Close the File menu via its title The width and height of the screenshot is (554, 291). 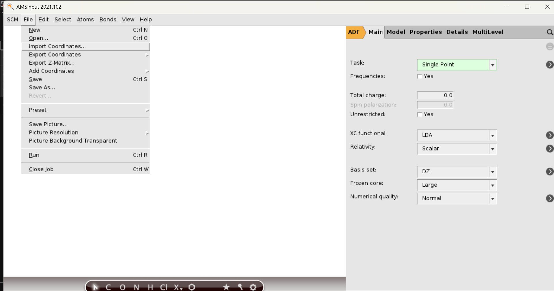pyautogui.click(x=28, y=20)
